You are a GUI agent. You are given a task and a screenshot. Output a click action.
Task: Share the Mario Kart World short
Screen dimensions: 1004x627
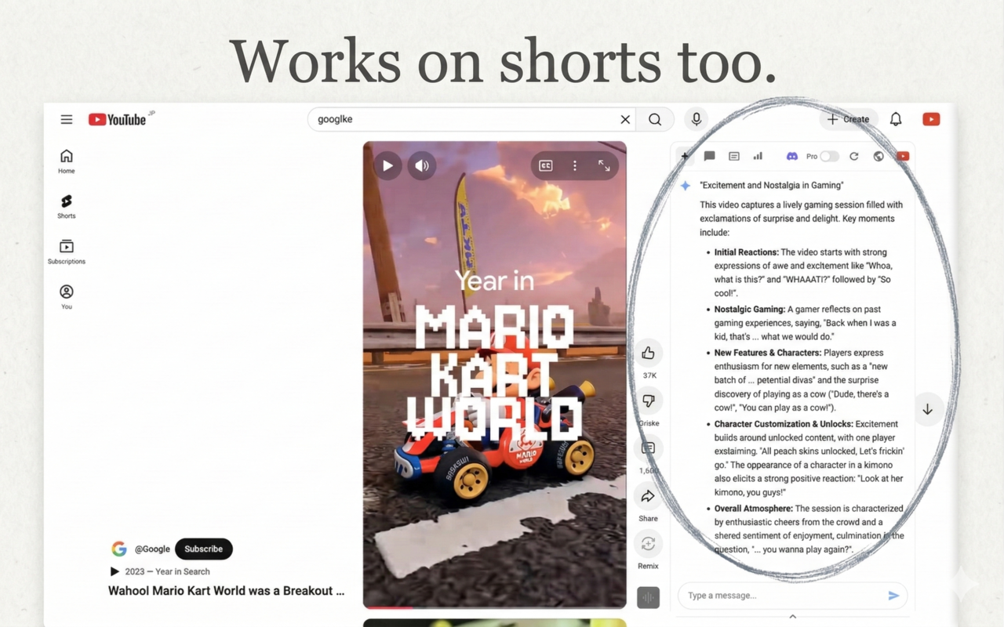pyautogui.click(x=648, y=495)
